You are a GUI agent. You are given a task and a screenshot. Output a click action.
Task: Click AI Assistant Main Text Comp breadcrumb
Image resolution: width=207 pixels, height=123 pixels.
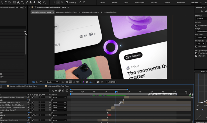pos(67,12)
